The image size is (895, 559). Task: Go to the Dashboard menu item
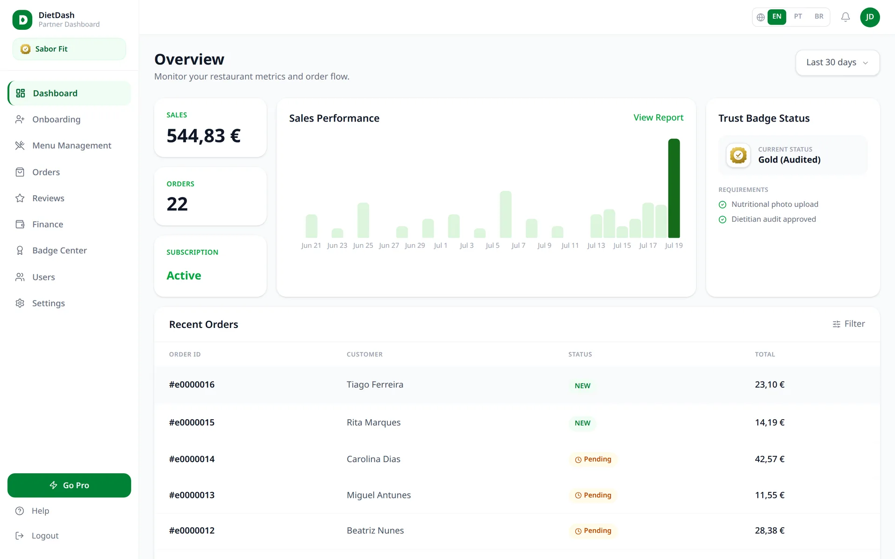(x=69, y=93)
